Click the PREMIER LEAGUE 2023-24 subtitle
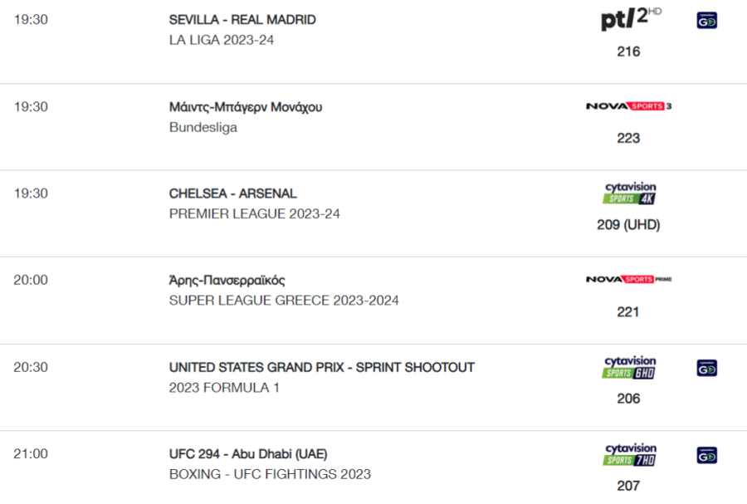The width and height of the screenshot is (747, 504). click(255, 214)
